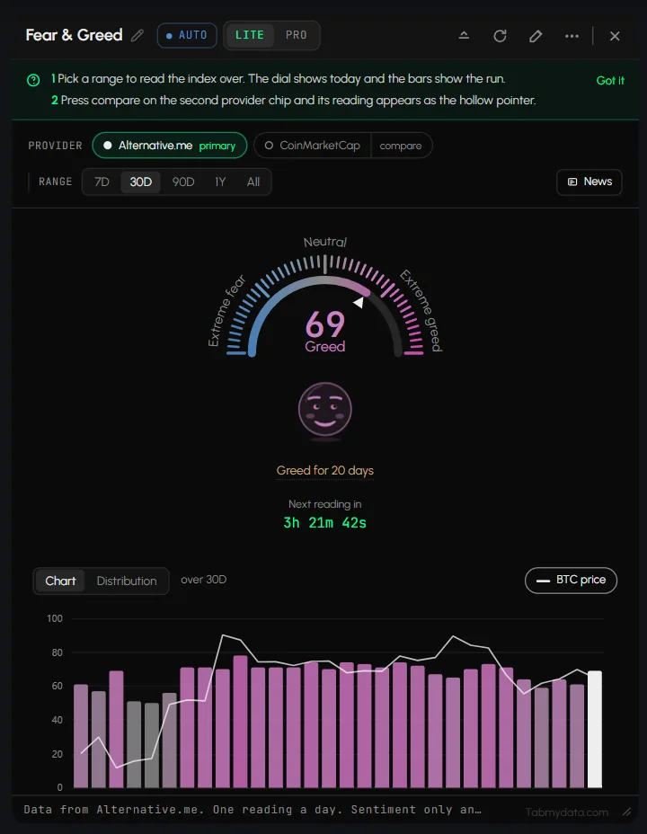Click the rename pencil next to Fear & Greed title
The height and width of the screenshot is (834, 647).
pyautogui.click(x=137, y=36)
